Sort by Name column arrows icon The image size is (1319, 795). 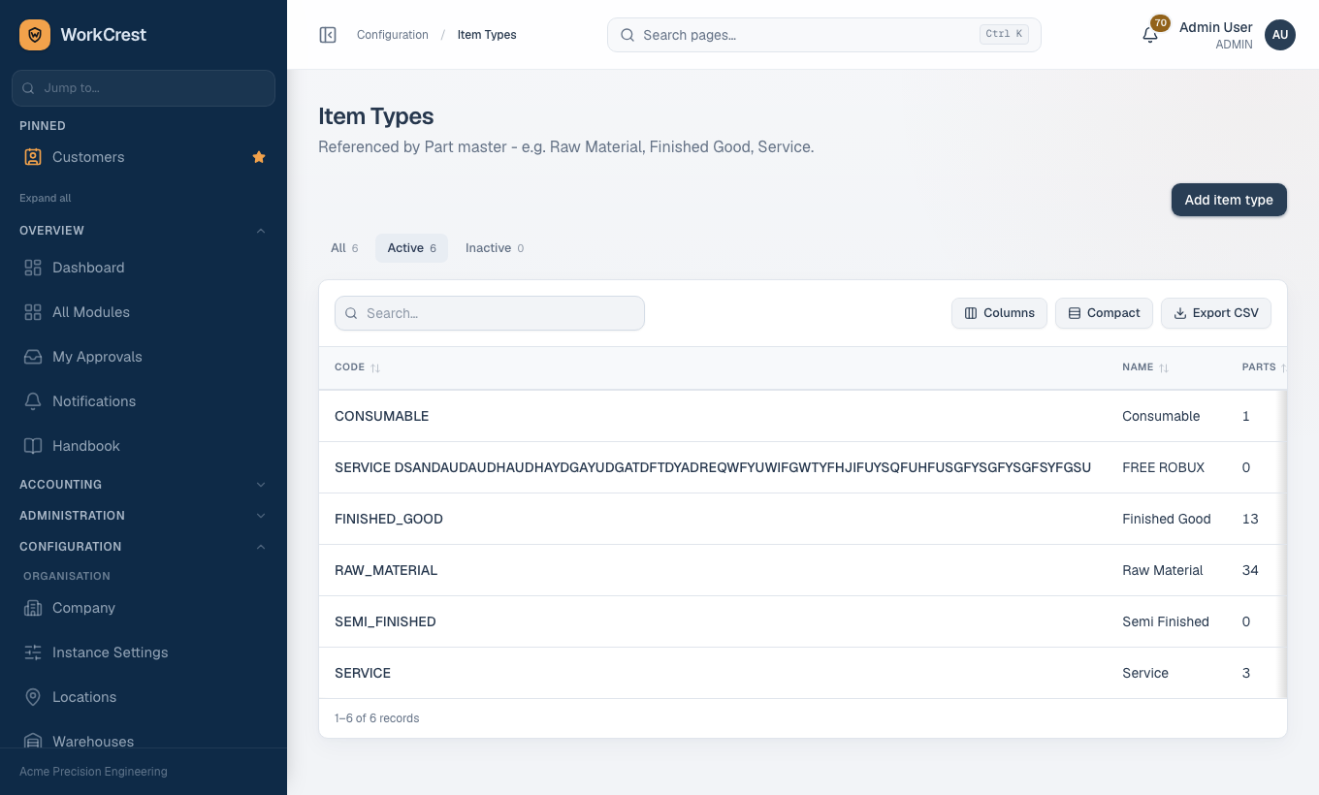tap(1164, 368)
